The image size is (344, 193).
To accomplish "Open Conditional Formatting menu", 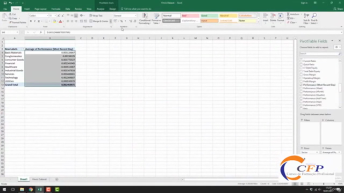I will (x=145, y=19).
